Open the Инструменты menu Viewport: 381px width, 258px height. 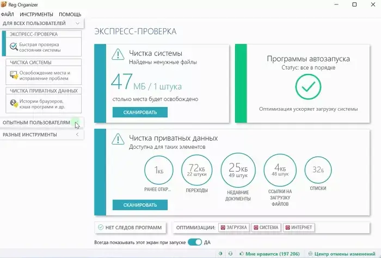click(x=36, y=14)
